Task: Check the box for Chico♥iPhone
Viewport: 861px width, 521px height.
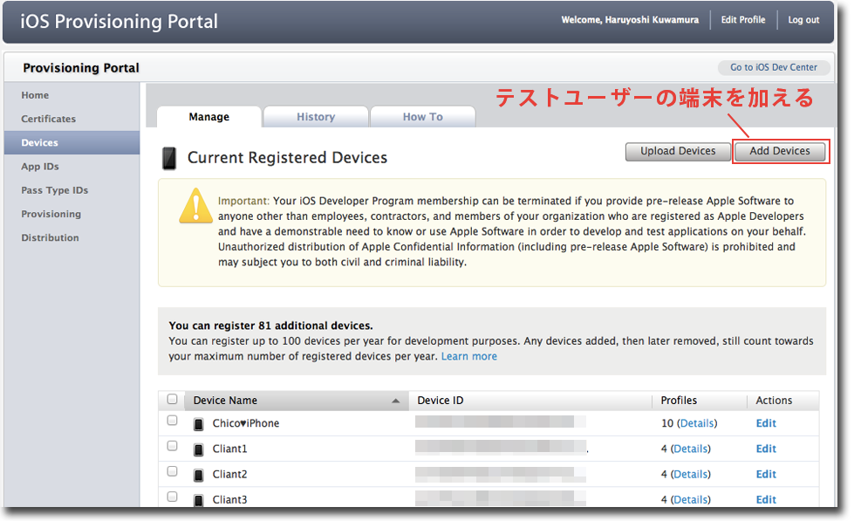Action: click(x=172, y=421)
